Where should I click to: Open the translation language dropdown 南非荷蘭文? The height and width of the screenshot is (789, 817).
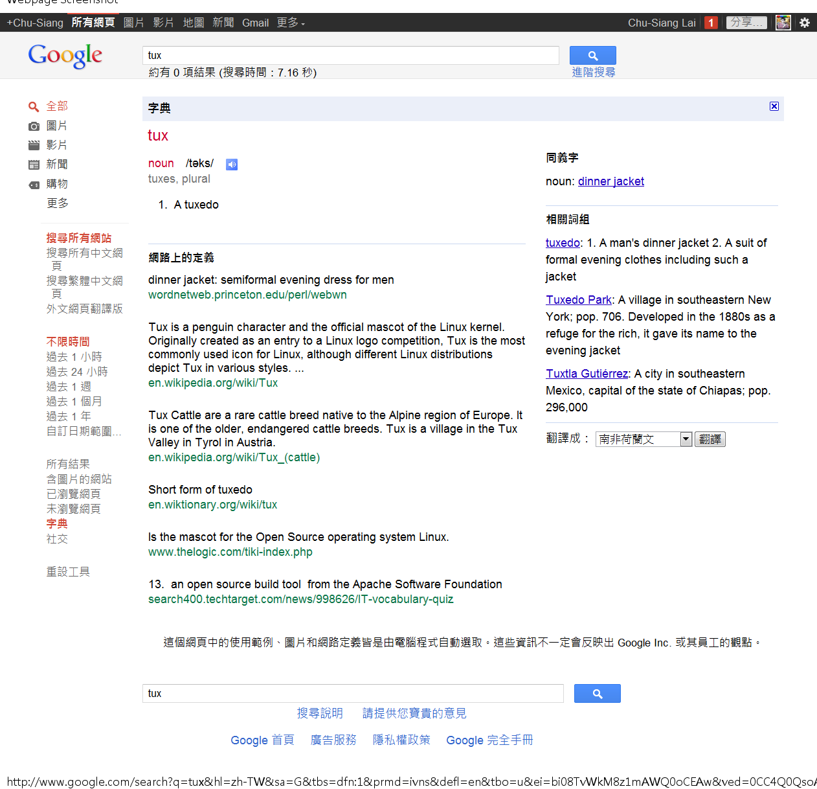coord(644,439)
